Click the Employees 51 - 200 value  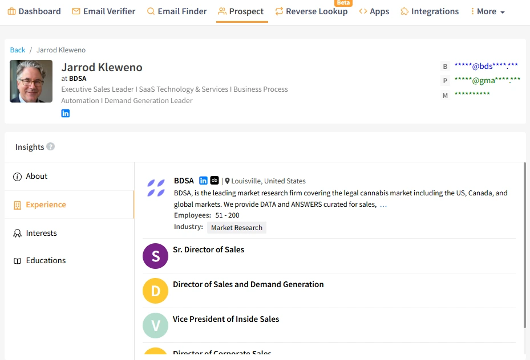click(x=227, y=215)
